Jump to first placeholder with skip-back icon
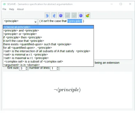Viewport: 135px width, 113px height. 61,15
